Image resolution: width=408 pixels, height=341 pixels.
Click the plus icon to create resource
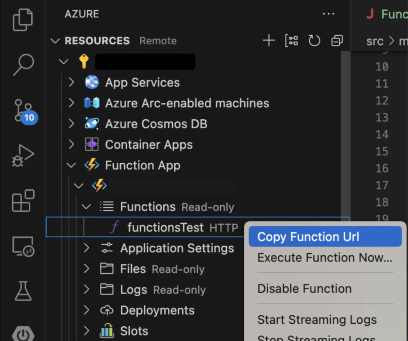point(269,41)
